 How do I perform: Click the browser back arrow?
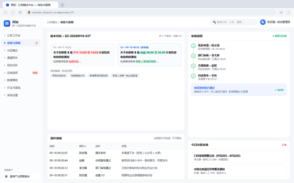pos(6,12)
